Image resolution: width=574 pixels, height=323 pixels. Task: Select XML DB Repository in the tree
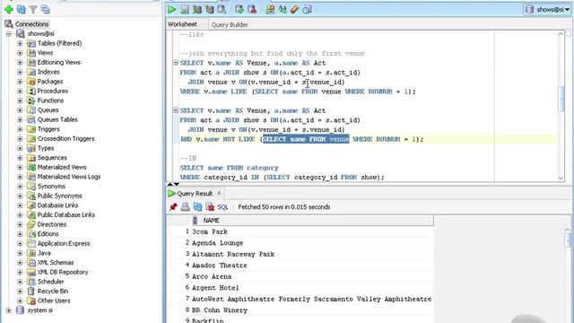[63, 272]
